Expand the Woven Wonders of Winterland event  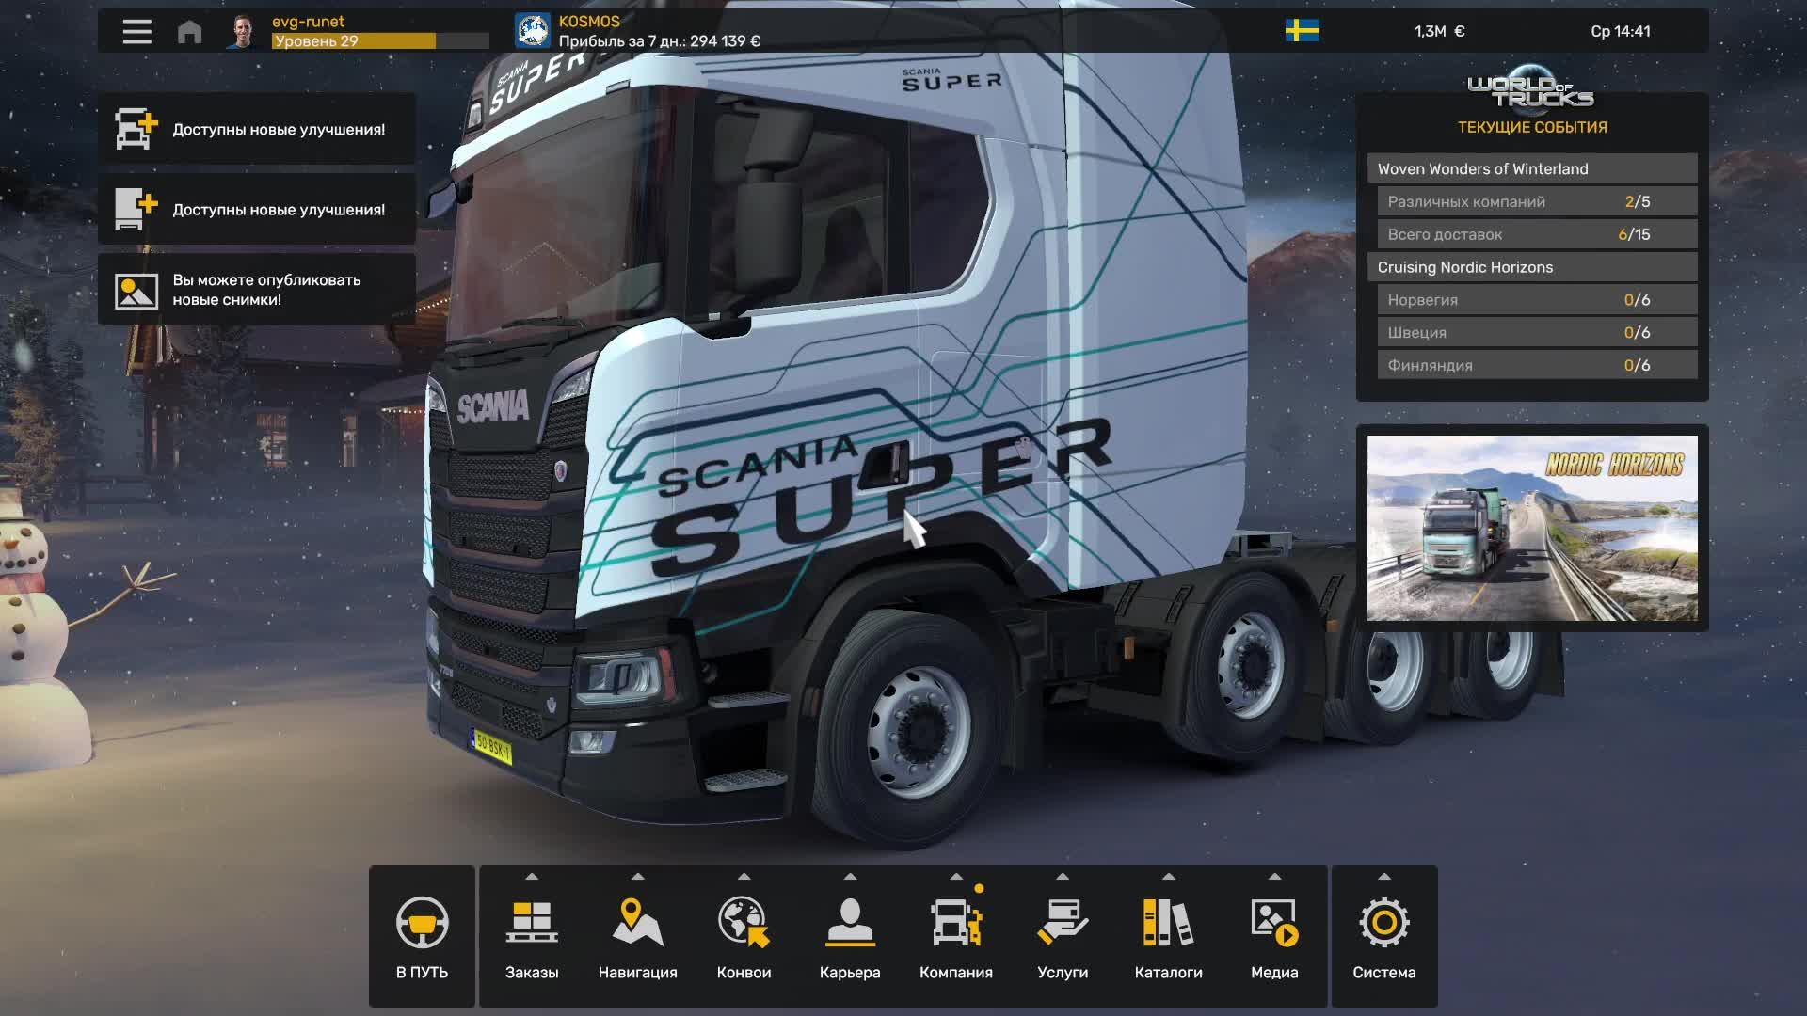[1533, 168]
